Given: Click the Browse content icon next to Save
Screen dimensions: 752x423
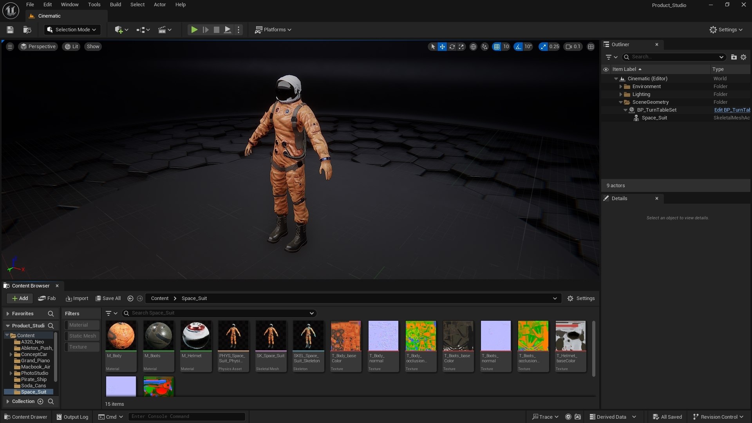Looking at the screenshot, I should tap(27, 30).
